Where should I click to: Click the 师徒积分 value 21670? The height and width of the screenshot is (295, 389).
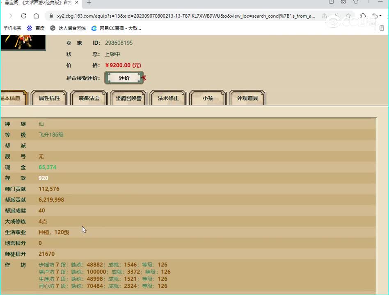point(47,254)
